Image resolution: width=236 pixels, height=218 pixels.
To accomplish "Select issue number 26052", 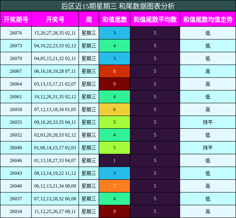I will pos(16,135).
